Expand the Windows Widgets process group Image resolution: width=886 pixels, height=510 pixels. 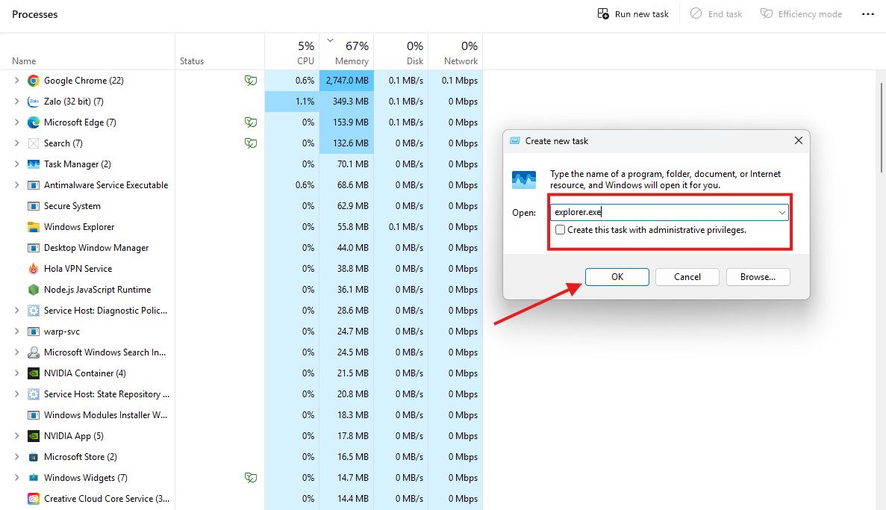pyautogui.click(x=16, y=478)
